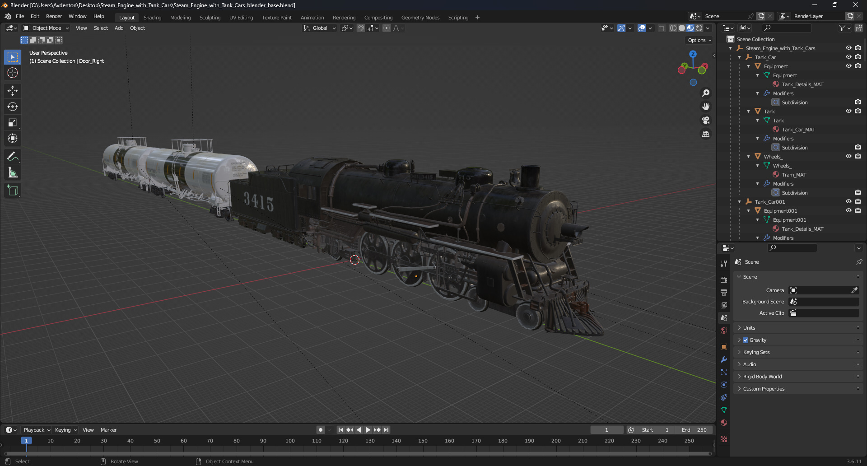The height and width of the screenshot is (466, 867).
Task: Open the File menu
Action: click(x=20, y=16)
